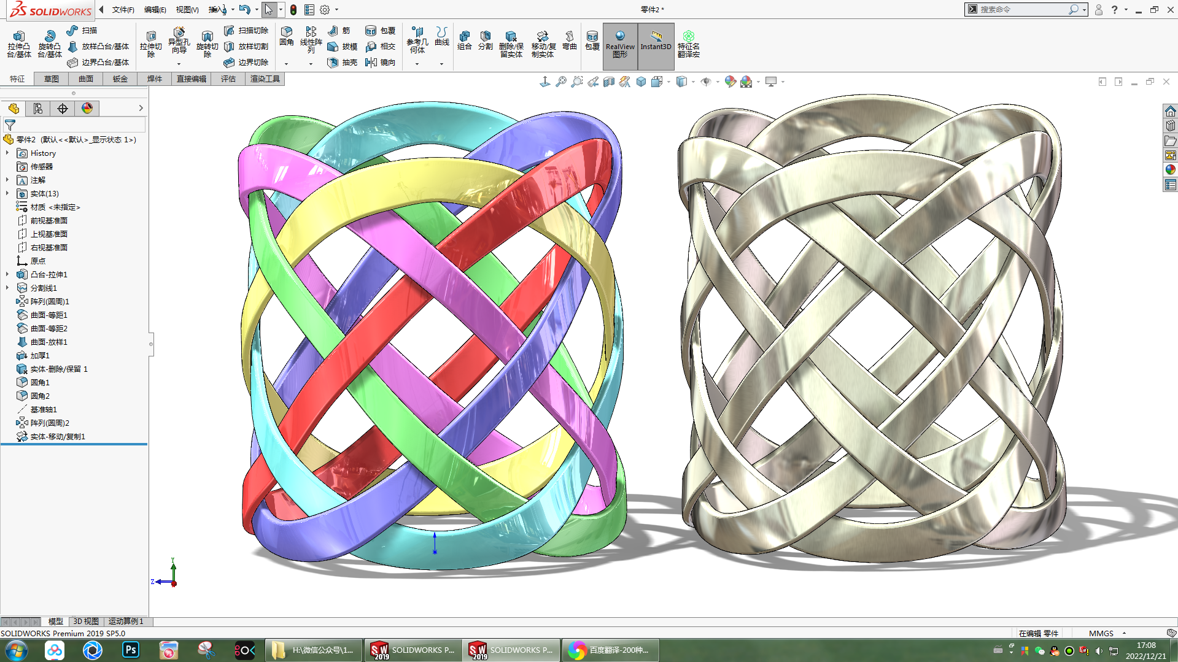Select the 圆角 feature tool
The width and height of the screenshot is (1178, 662).
(x=286, y=37)
